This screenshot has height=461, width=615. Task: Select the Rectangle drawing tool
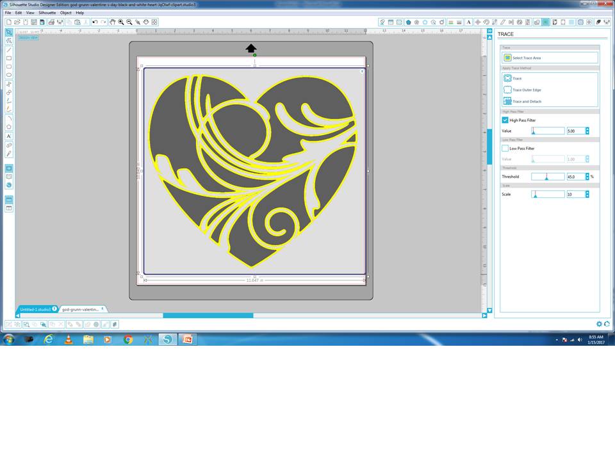point(8,59)
